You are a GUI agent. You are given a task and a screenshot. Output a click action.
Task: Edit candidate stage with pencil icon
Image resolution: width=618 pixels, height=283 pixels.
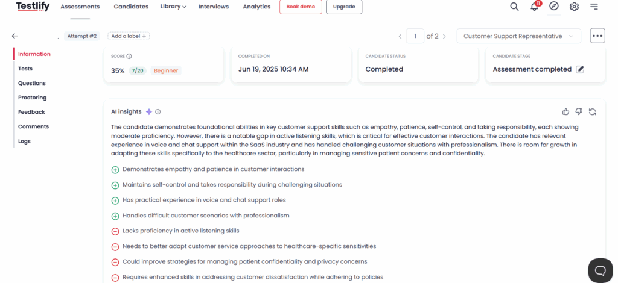(580, 69)
